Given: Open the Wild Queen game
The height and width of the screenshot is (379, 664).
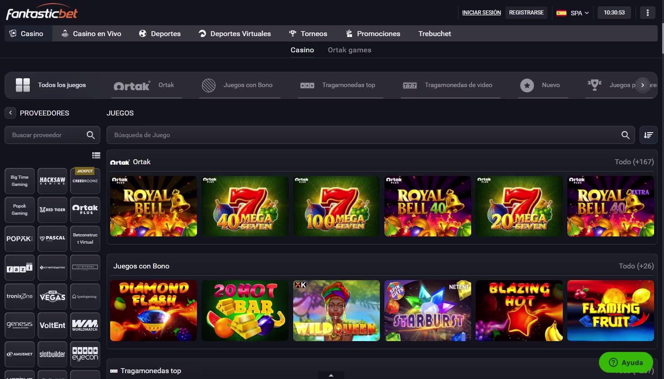Looking at the screenshot, I should coord(337,310).
